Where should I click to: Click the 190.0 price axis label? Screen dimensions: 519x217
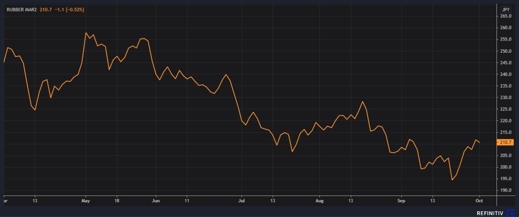(x=506, y=191)
